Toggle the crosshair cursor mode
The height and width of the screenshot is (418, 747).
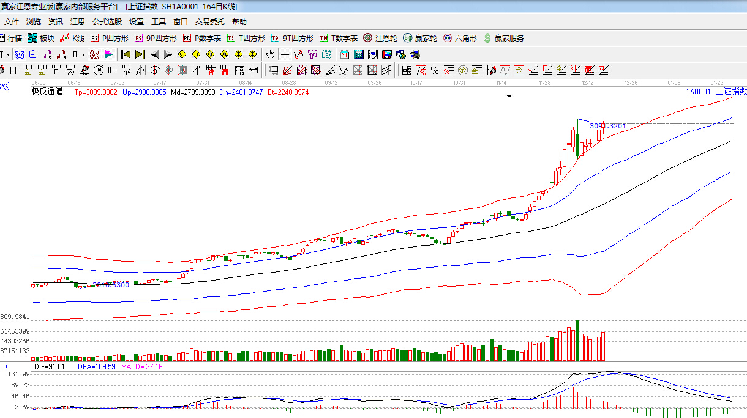(285, 54)
